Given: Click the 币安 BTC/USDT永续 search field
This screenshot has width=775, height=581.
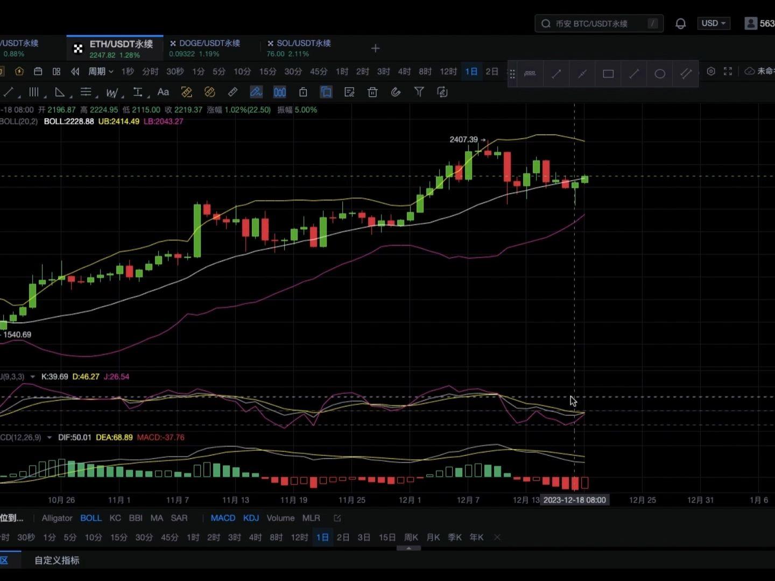Looking at the screenshot, I should (x=597, y=24).
